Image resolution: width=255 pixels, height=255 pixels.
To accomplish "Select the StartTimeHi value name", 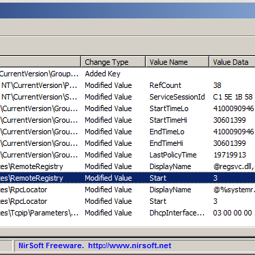I will (x=168, y=120).
